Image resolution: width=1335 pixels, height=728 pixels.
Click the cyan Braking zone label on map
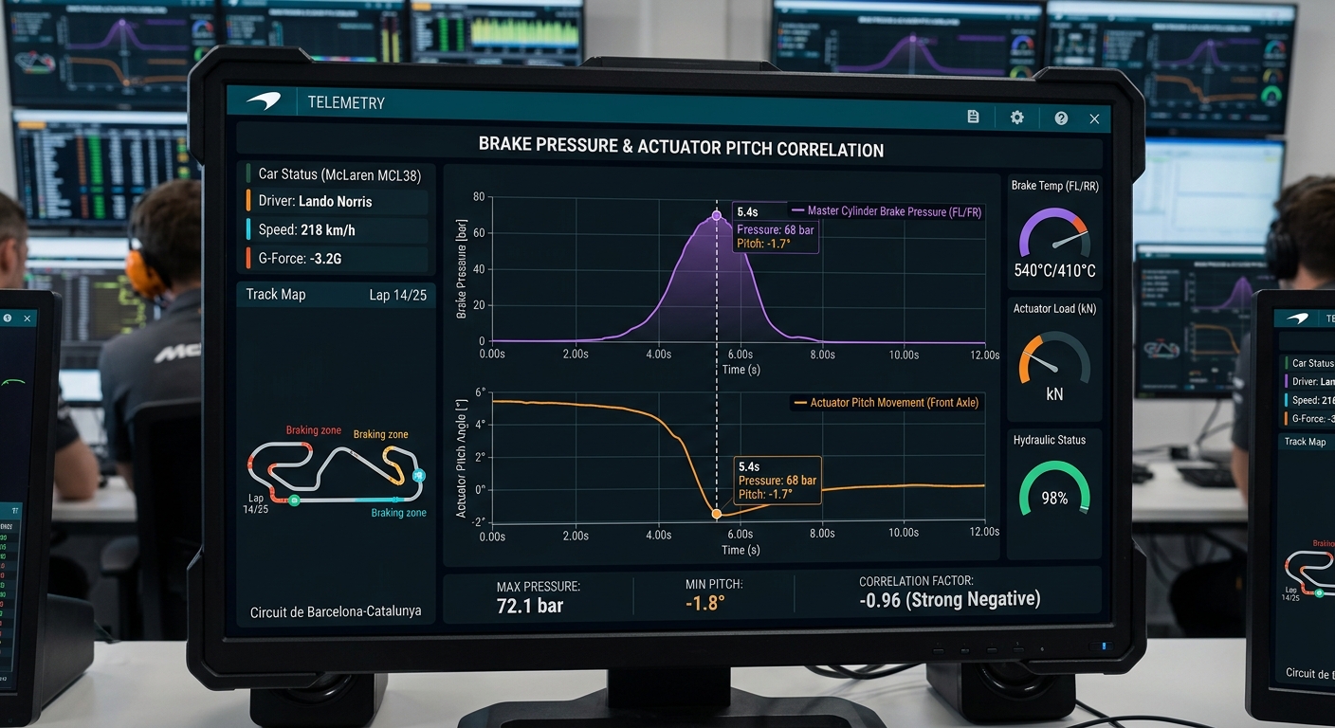(398, 513)
